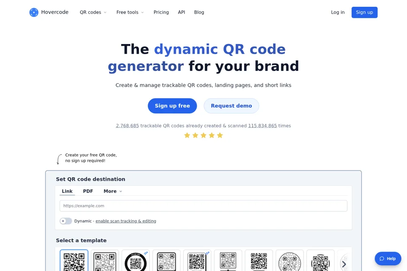Click the 115,834,865 scans figure

click(x=262, y=126)
